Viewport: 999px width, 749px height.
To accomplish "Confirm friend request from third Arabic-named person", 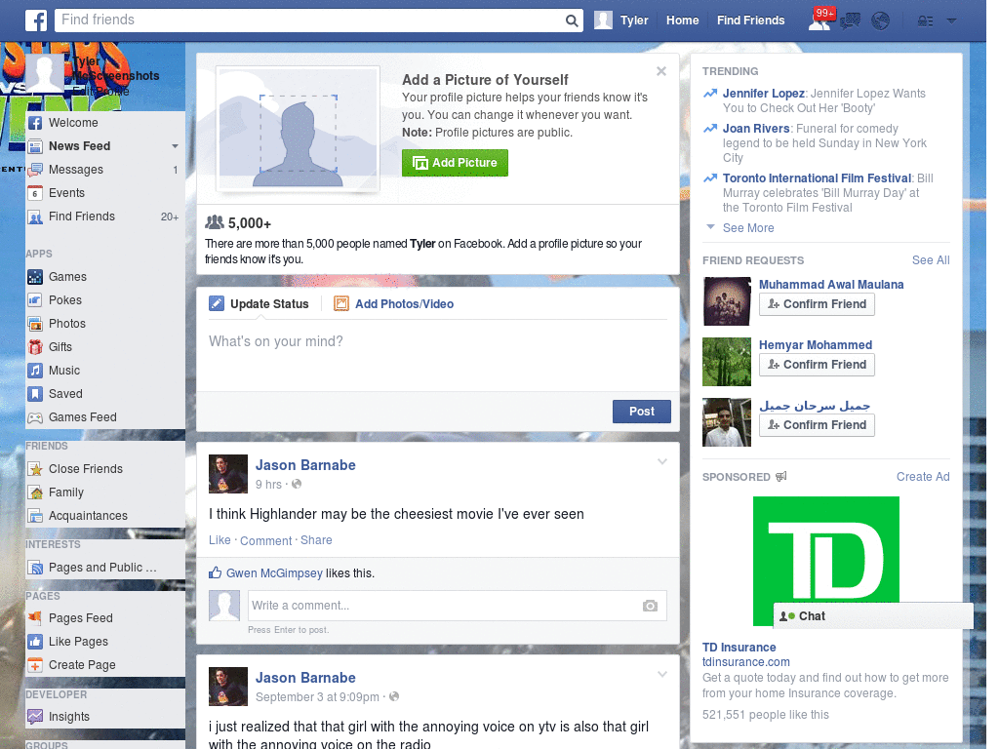I will tap(817, 425).
